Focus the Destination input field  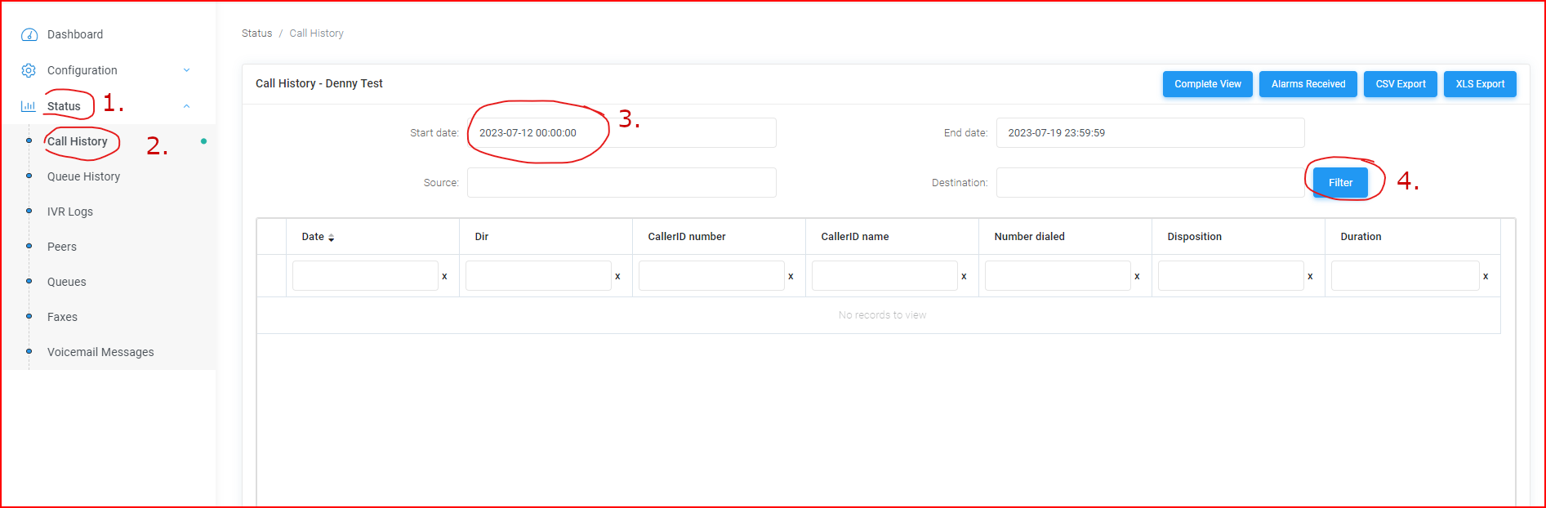click(x=1151, y=183)
